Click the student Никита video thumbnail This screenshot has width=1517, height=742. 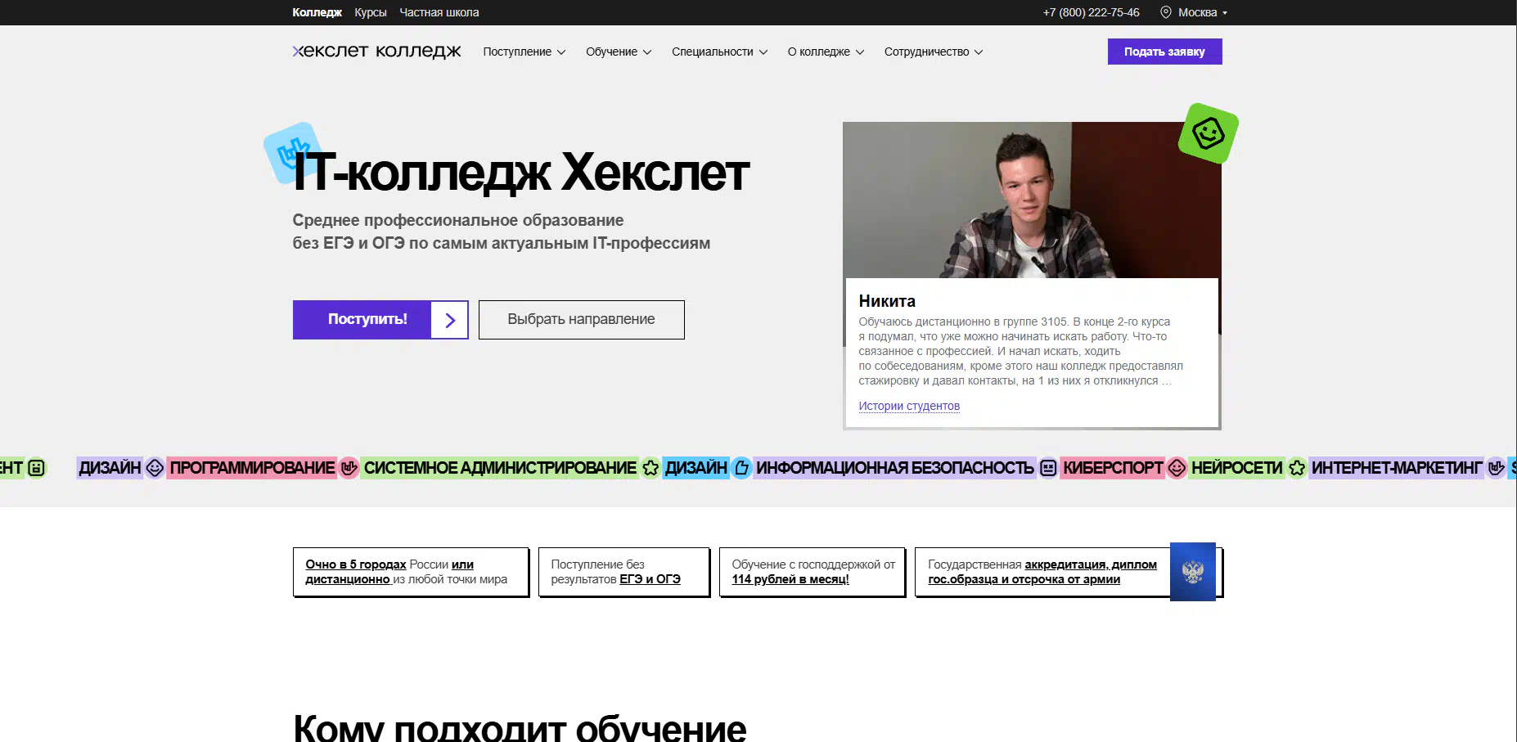(x=1032, y=200)
